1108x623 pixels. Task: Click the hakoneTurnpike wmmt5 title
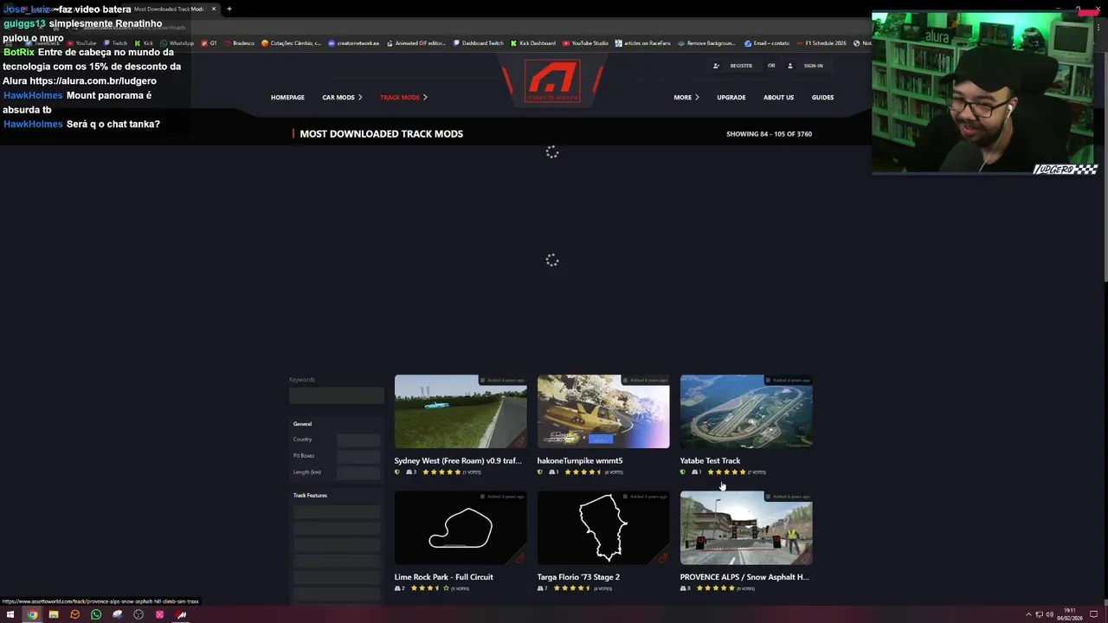[x=580, y=461]
